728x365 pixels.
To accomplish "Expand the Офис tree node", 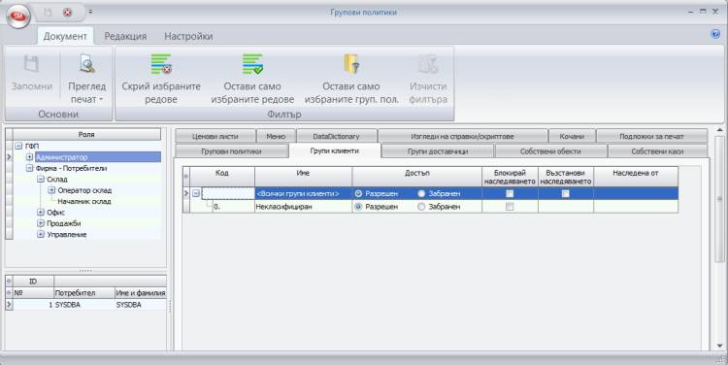I will (x=41, y=213).
